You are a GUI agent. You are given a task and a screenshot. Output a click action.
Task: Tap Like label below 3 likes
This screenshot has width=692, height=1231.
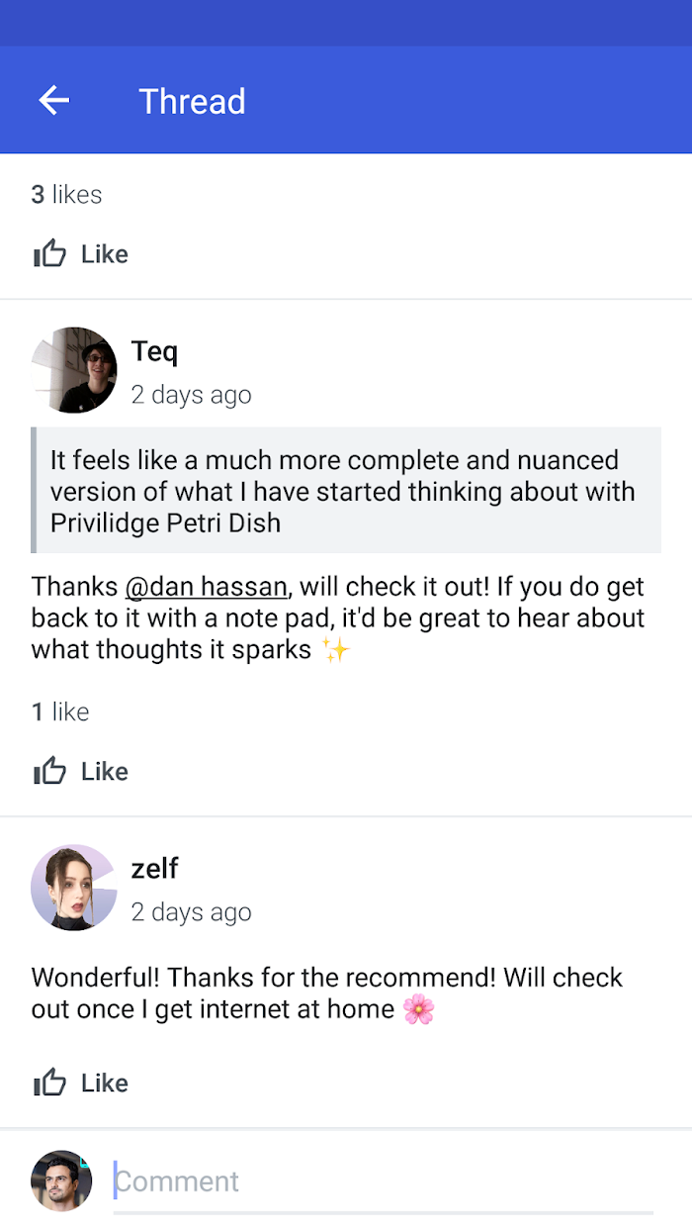tap(105, 255)
